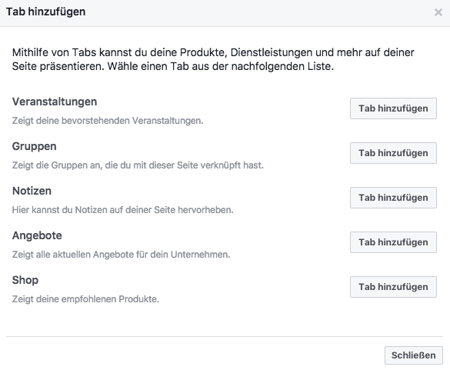Click the Gruppen description about linked groups
The height and width of the screenshot is (370, 450).
[x=138, y=165]
